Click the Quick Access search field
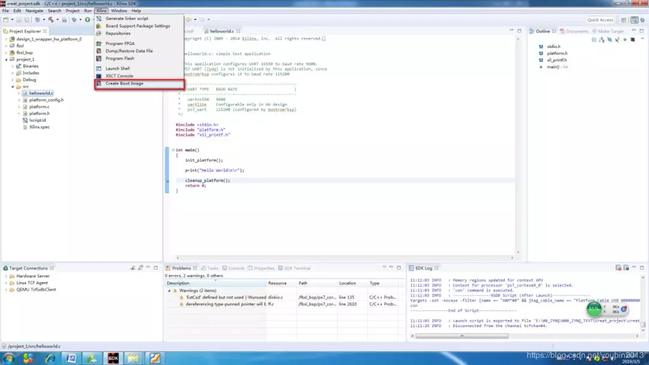Screen dimensions: 649x365 coord(600,20)
